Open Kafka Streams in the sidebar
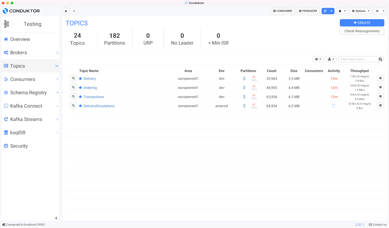Image resolution: width=389 pixels, height=228 pixels. tap(30, 119)
